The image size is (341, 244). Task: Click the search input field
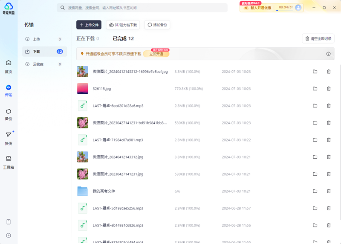[x=142, y=8]
